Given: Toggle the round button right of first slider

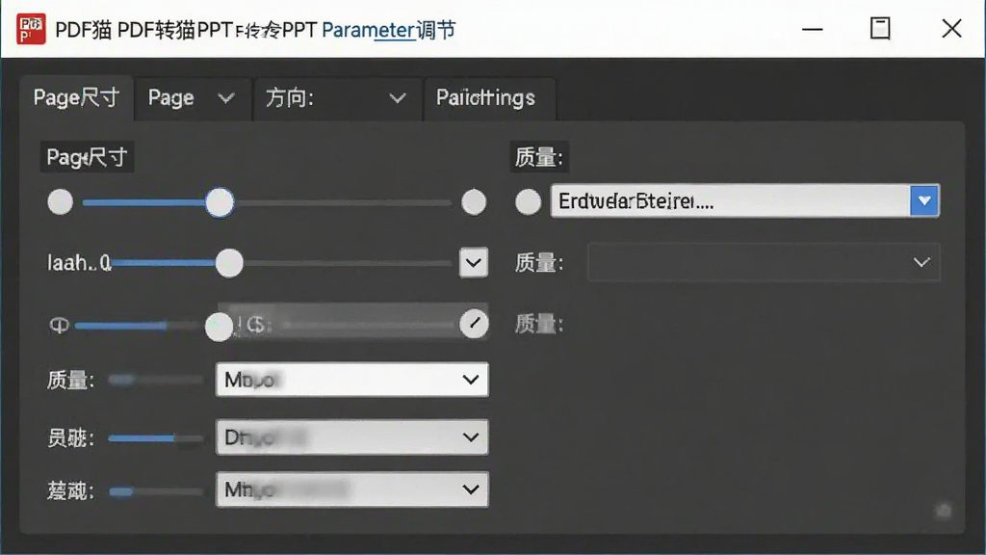Looking at the screenshot, I should point(474,202).
